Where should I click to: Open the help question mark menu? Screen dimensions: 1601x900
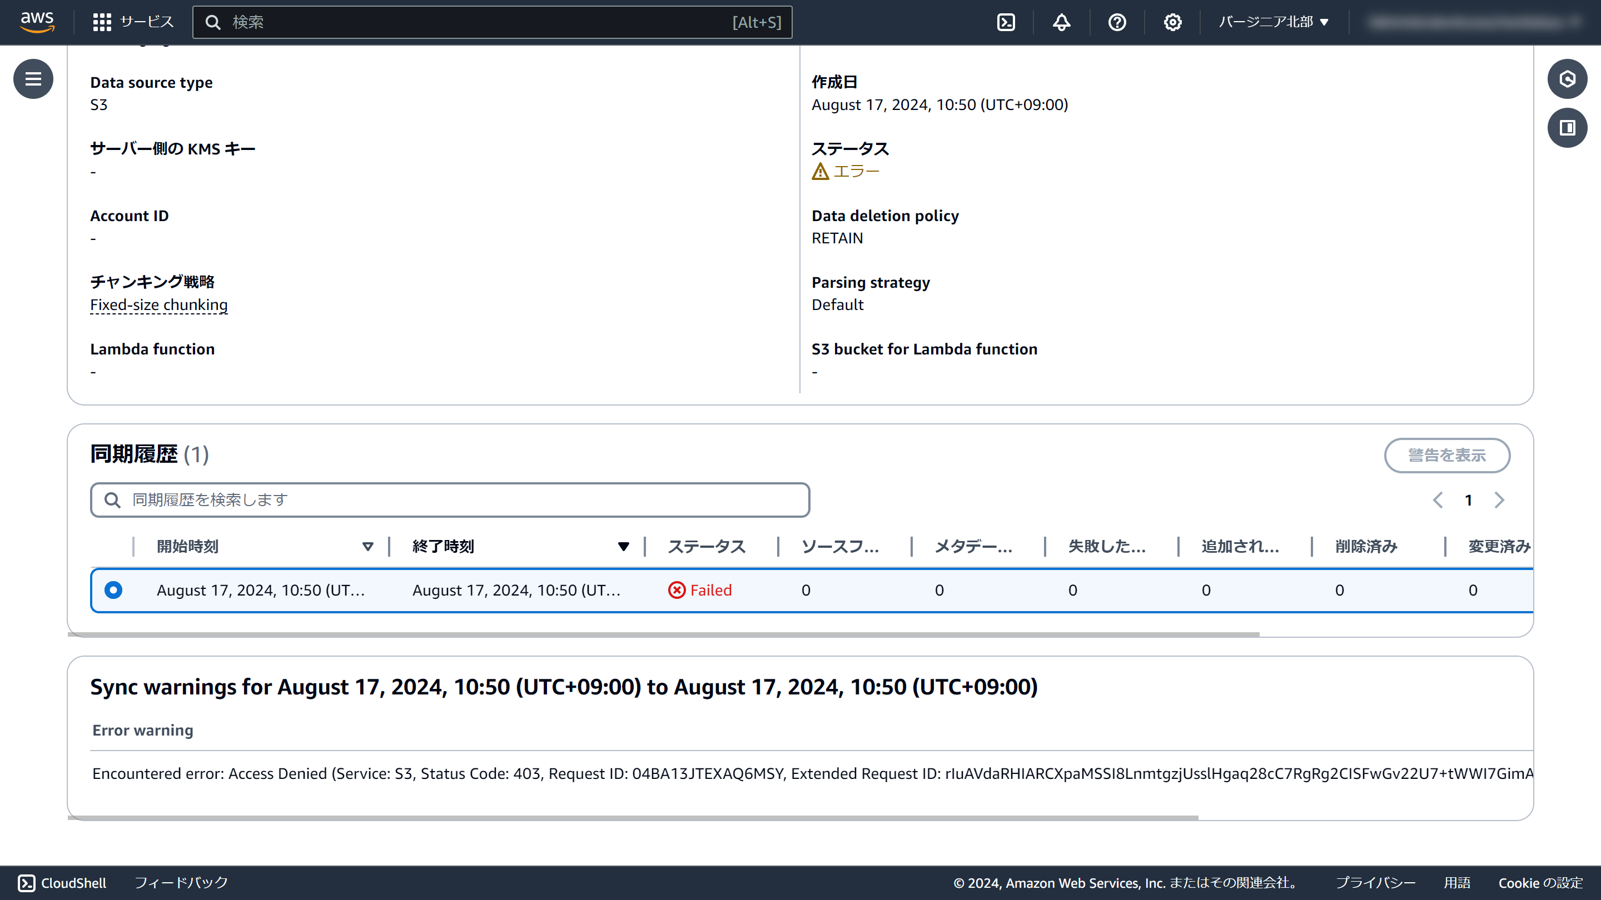(x=1117, y=22)
